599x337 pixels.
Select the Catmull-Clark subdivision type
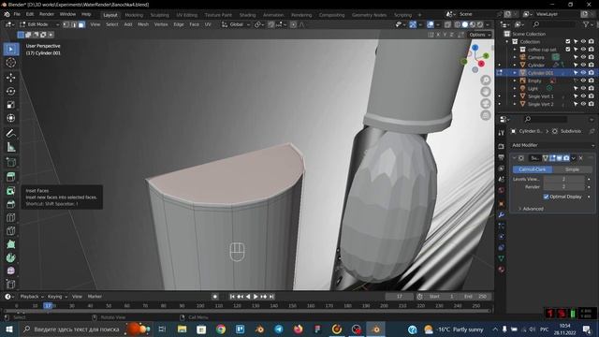[x=533, y=169]
